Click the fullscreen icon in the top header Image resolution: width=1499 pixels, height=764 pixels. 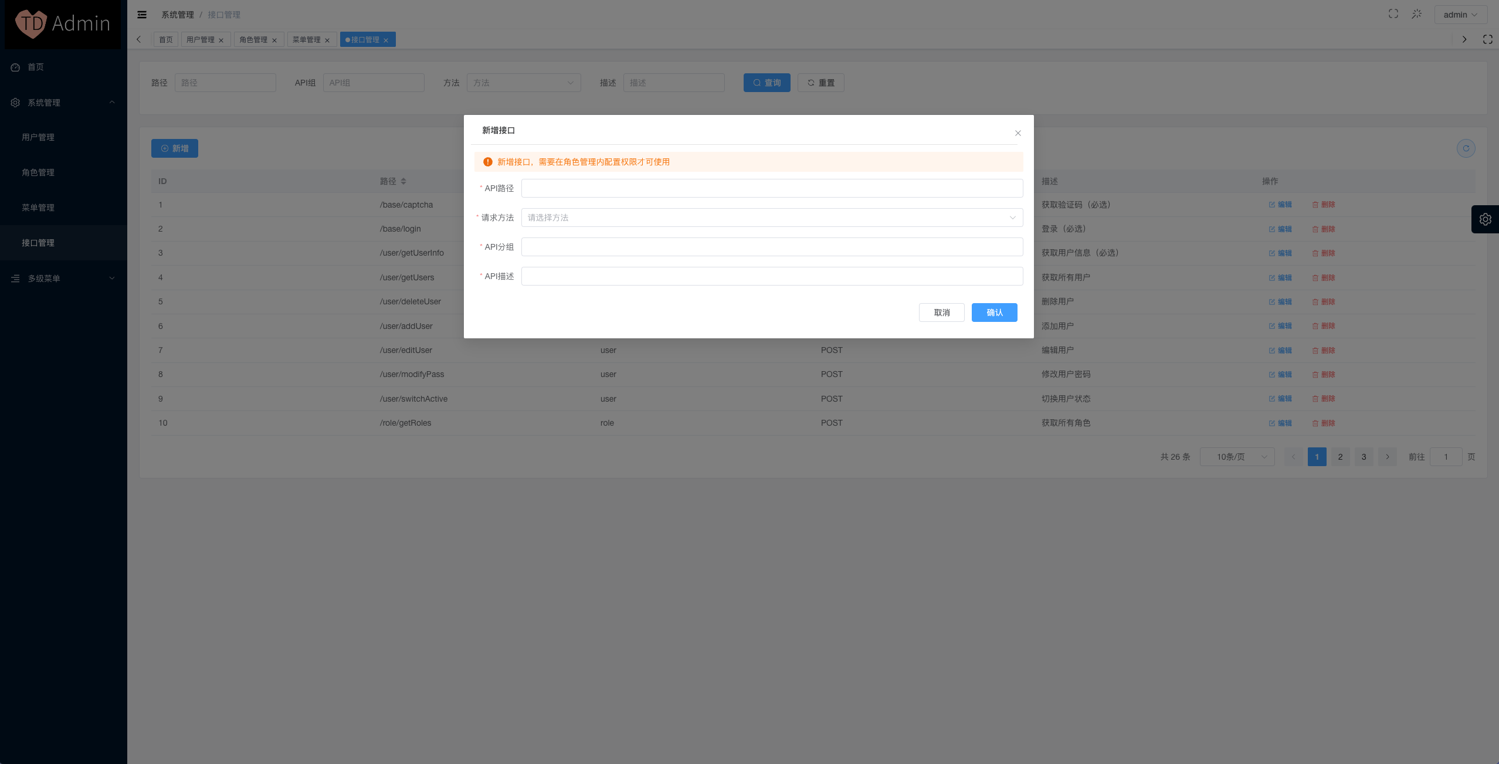tap(1393, 14)
